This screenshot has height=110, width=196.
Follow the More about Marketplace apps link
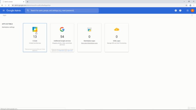89,43
